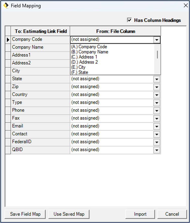
Task: Open the State field dropdown
Action: [x=157, y=79]
